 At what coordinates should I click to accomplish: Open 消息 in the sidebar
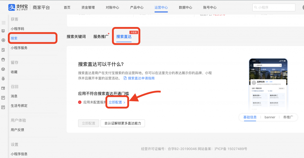coord(14,96)
